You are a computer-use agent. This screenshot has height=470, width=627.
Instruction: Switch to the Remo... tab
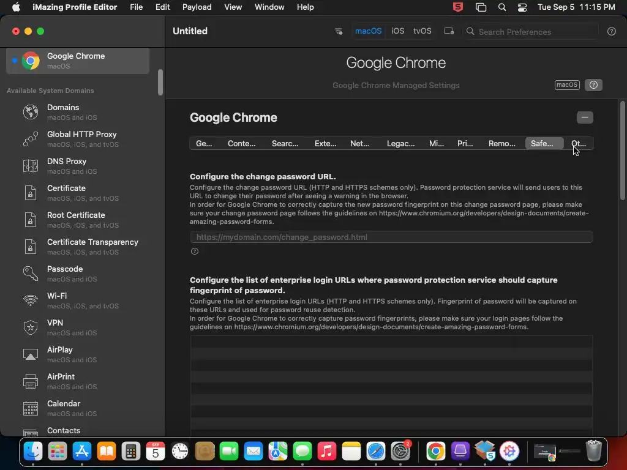(x=502, y=143)
